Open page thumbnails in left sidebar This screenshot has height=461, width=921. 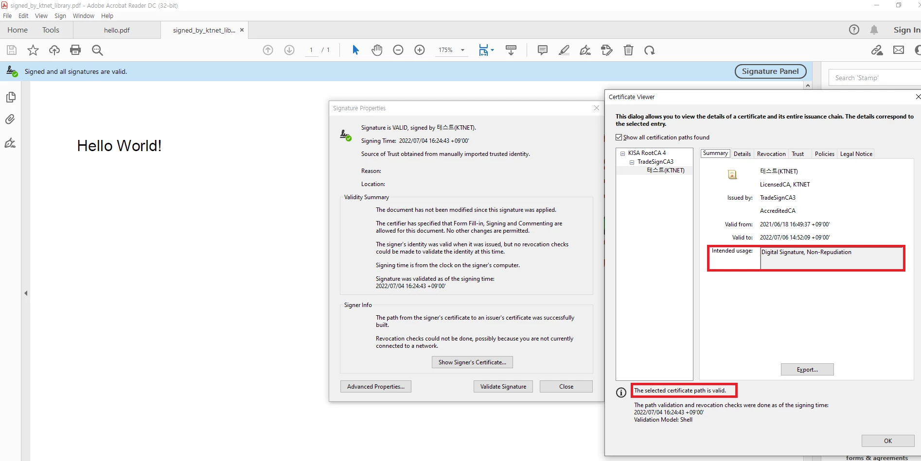point(11,97)
